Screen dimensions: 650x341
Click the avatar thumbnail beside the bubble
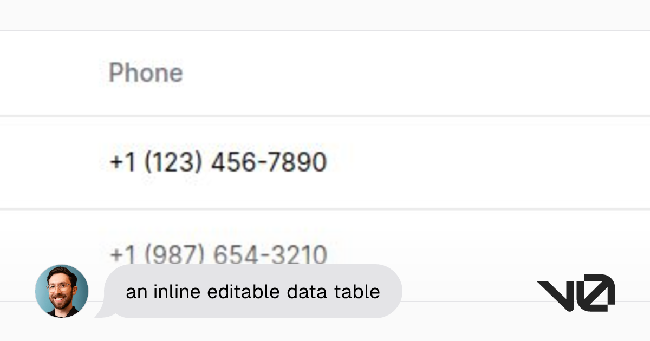61,291
